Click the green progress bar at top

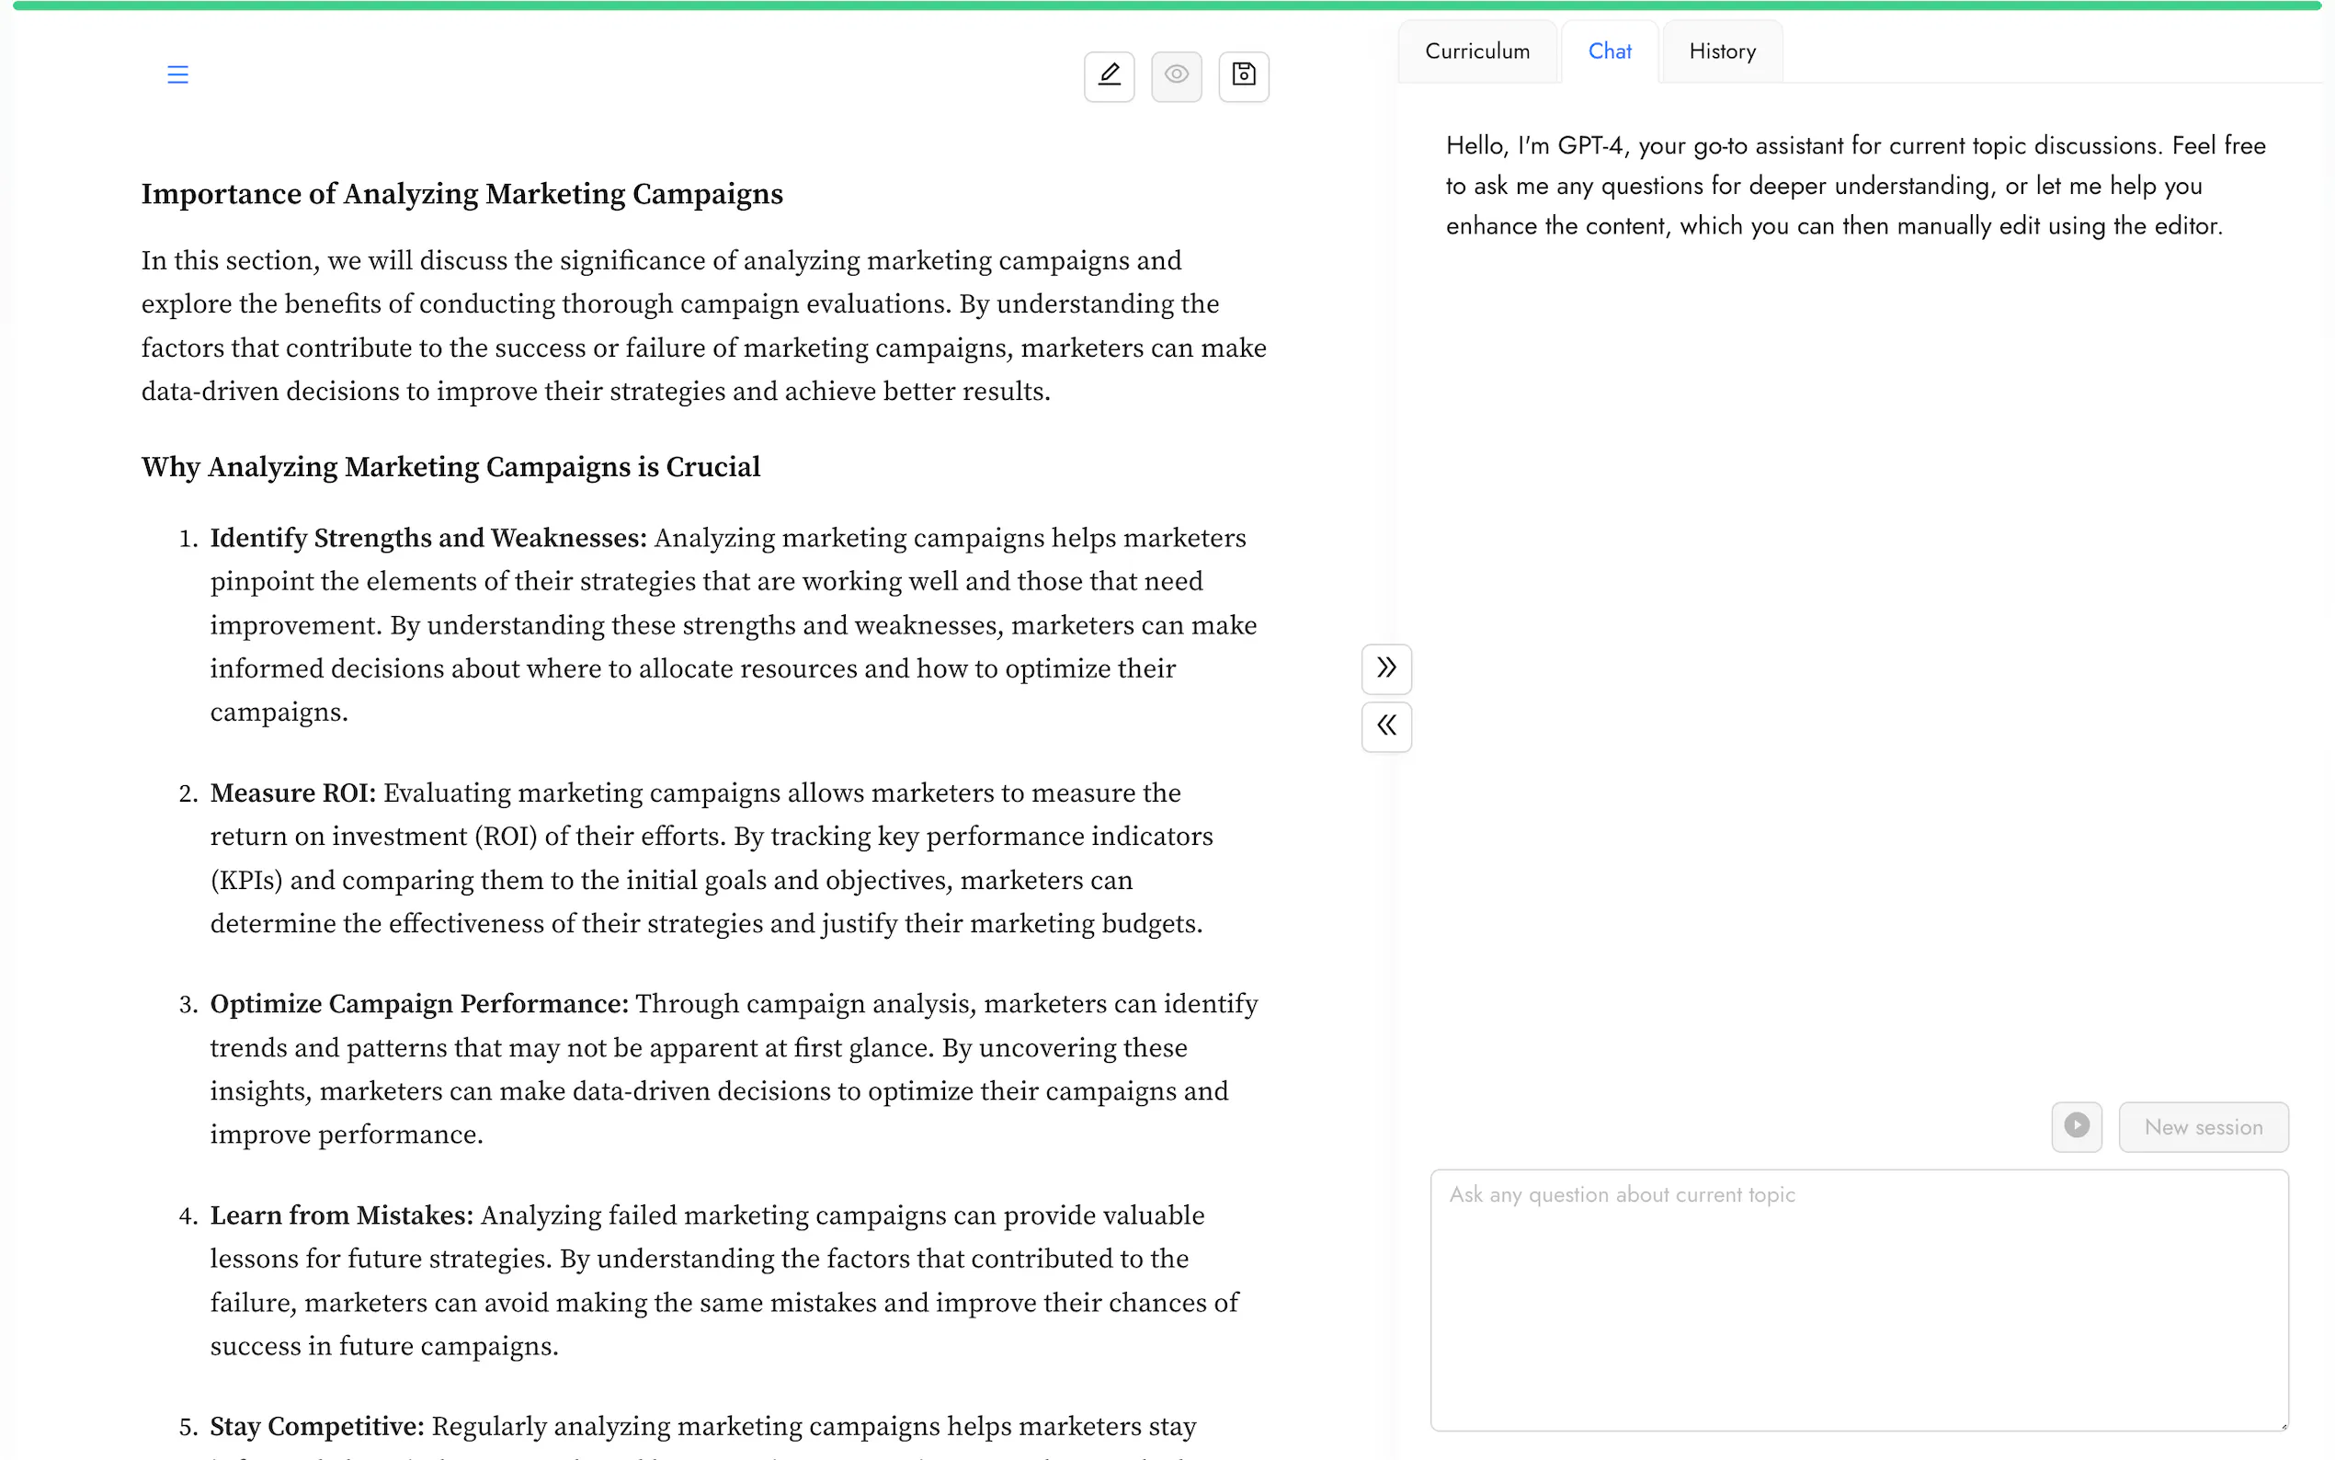(x=1167, y=6)
